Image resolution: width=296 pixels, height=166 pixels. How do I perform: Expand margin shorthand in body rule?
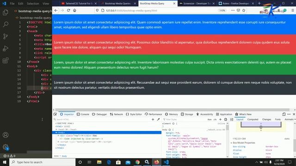click(x=177, y=133)
